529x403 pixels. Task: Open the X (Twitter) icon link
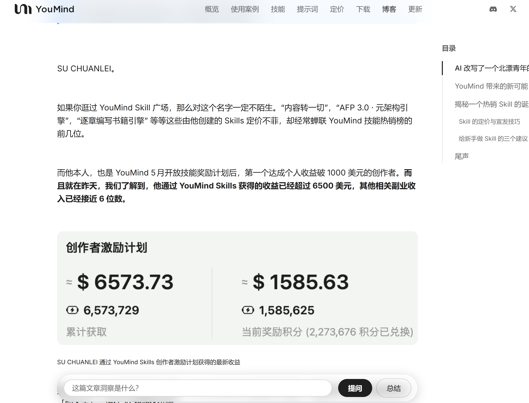[513, 9]
